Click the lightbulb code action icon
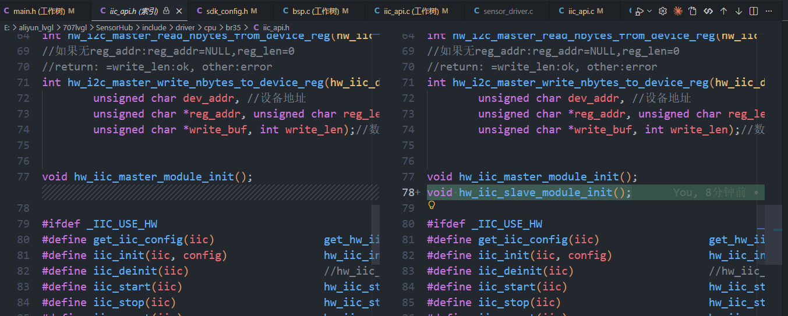The height and width of the screenshot is (316, 788). [432, 205]
